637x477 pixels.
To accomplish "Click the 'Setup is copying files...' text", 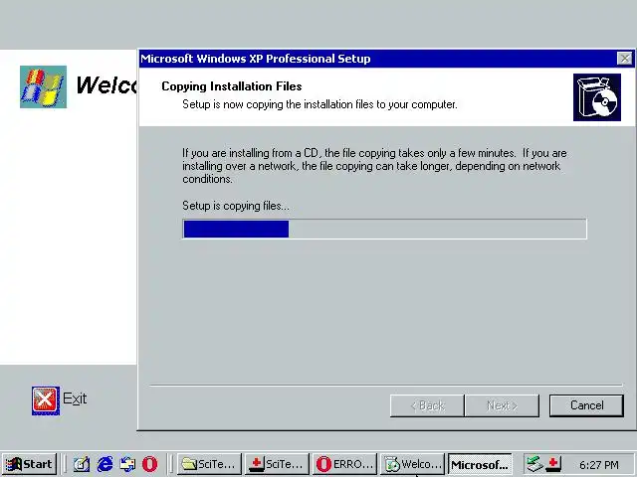I will coord(236,206).
